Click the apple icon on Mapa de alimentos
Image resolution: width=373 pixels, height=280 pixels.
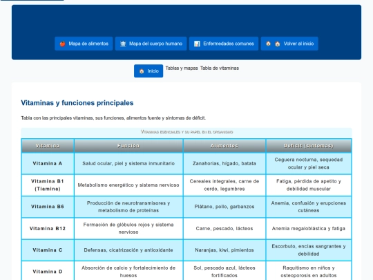point(63,44)
